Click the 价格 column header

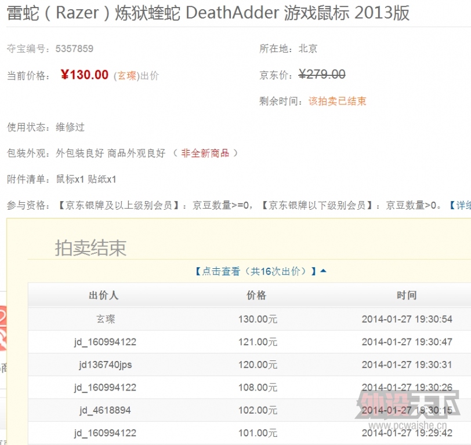[256, 296]
